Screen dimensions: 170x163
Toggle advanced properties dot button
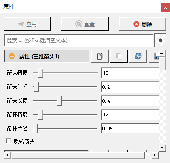tap(160, 40)
